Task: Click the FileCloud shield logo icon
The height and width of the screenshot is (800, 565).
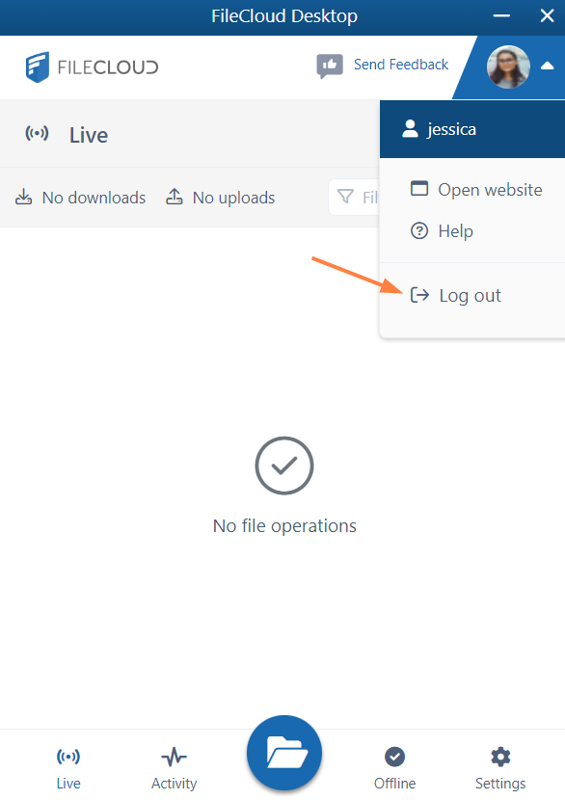Action: pyautogui.click(x=38, y=67)
